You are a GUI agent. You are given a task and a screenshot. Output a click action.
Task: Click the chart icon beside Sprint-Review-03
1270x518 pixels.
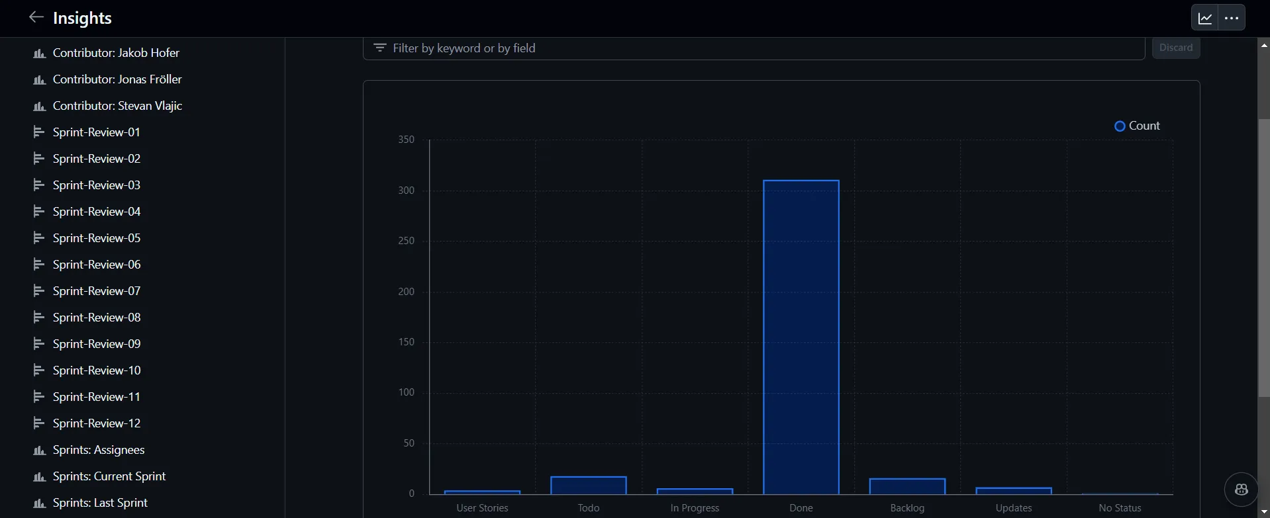39,185
